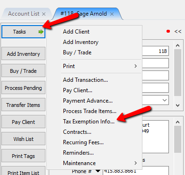Close the Sage Arnold tab
The width and height of the screenshot is (185, 175).
tap(112, 14)
